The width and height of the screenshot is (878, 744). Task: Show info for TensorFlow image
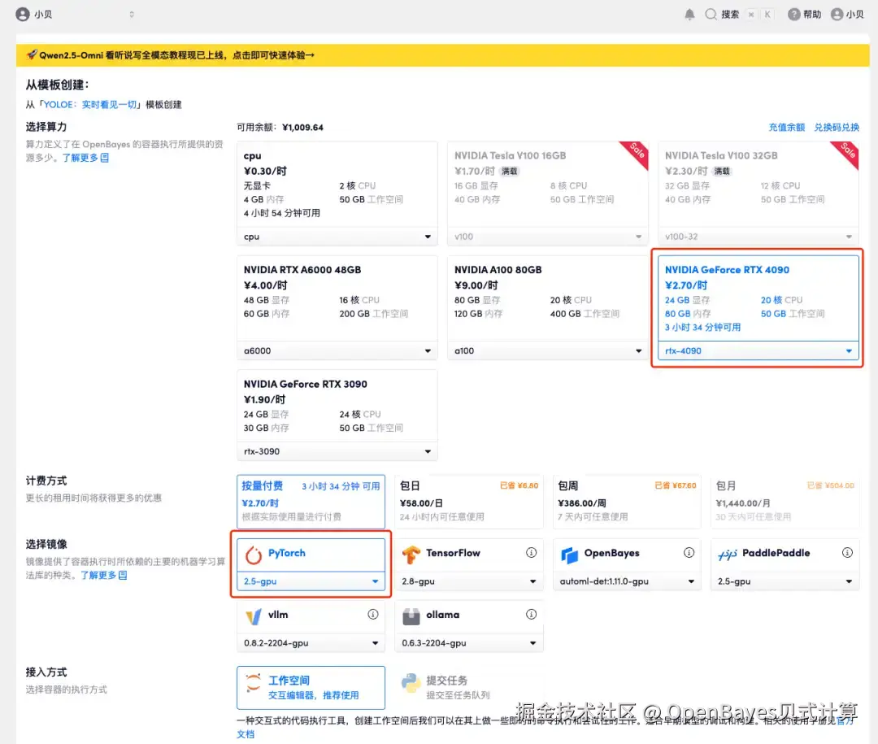(531, 553)
